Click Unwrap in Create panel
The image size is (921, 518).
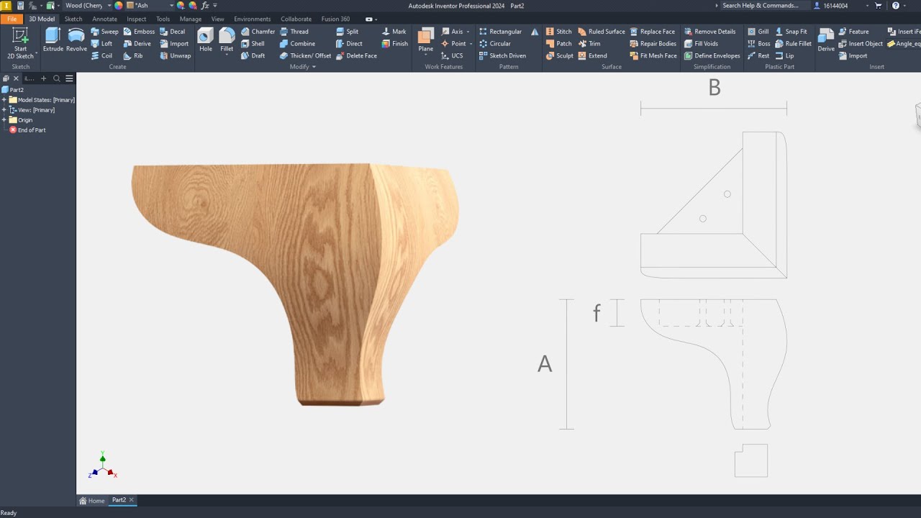[x=176, y=55]
